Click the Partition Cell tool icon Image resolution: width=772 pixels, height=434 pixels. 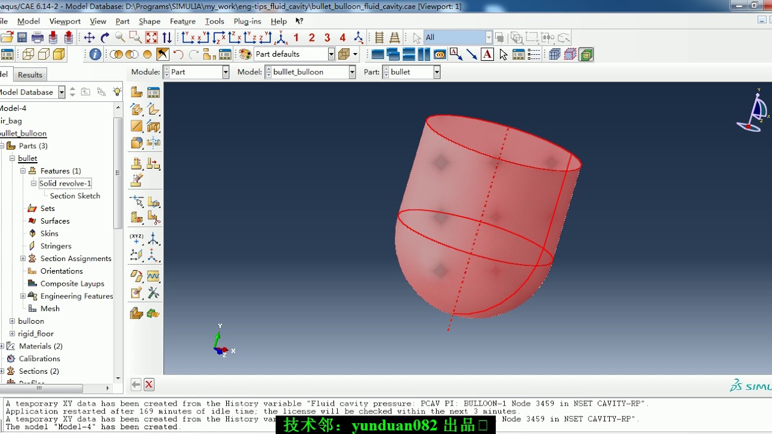point(137,218)
